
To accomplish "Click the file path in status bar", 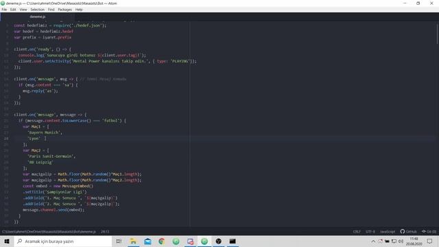I will pyautogui.click(x=49, y=232).
